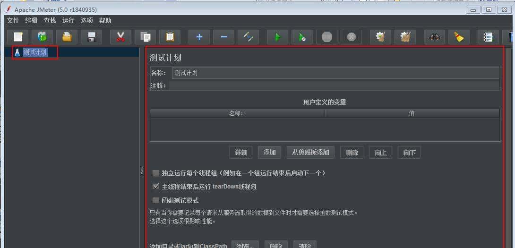Open the 帮助 menu

[x=105, y=20]
